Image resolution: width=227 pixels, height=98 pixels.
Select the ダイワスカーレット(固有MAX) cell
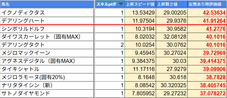click(x=47, y=37)
